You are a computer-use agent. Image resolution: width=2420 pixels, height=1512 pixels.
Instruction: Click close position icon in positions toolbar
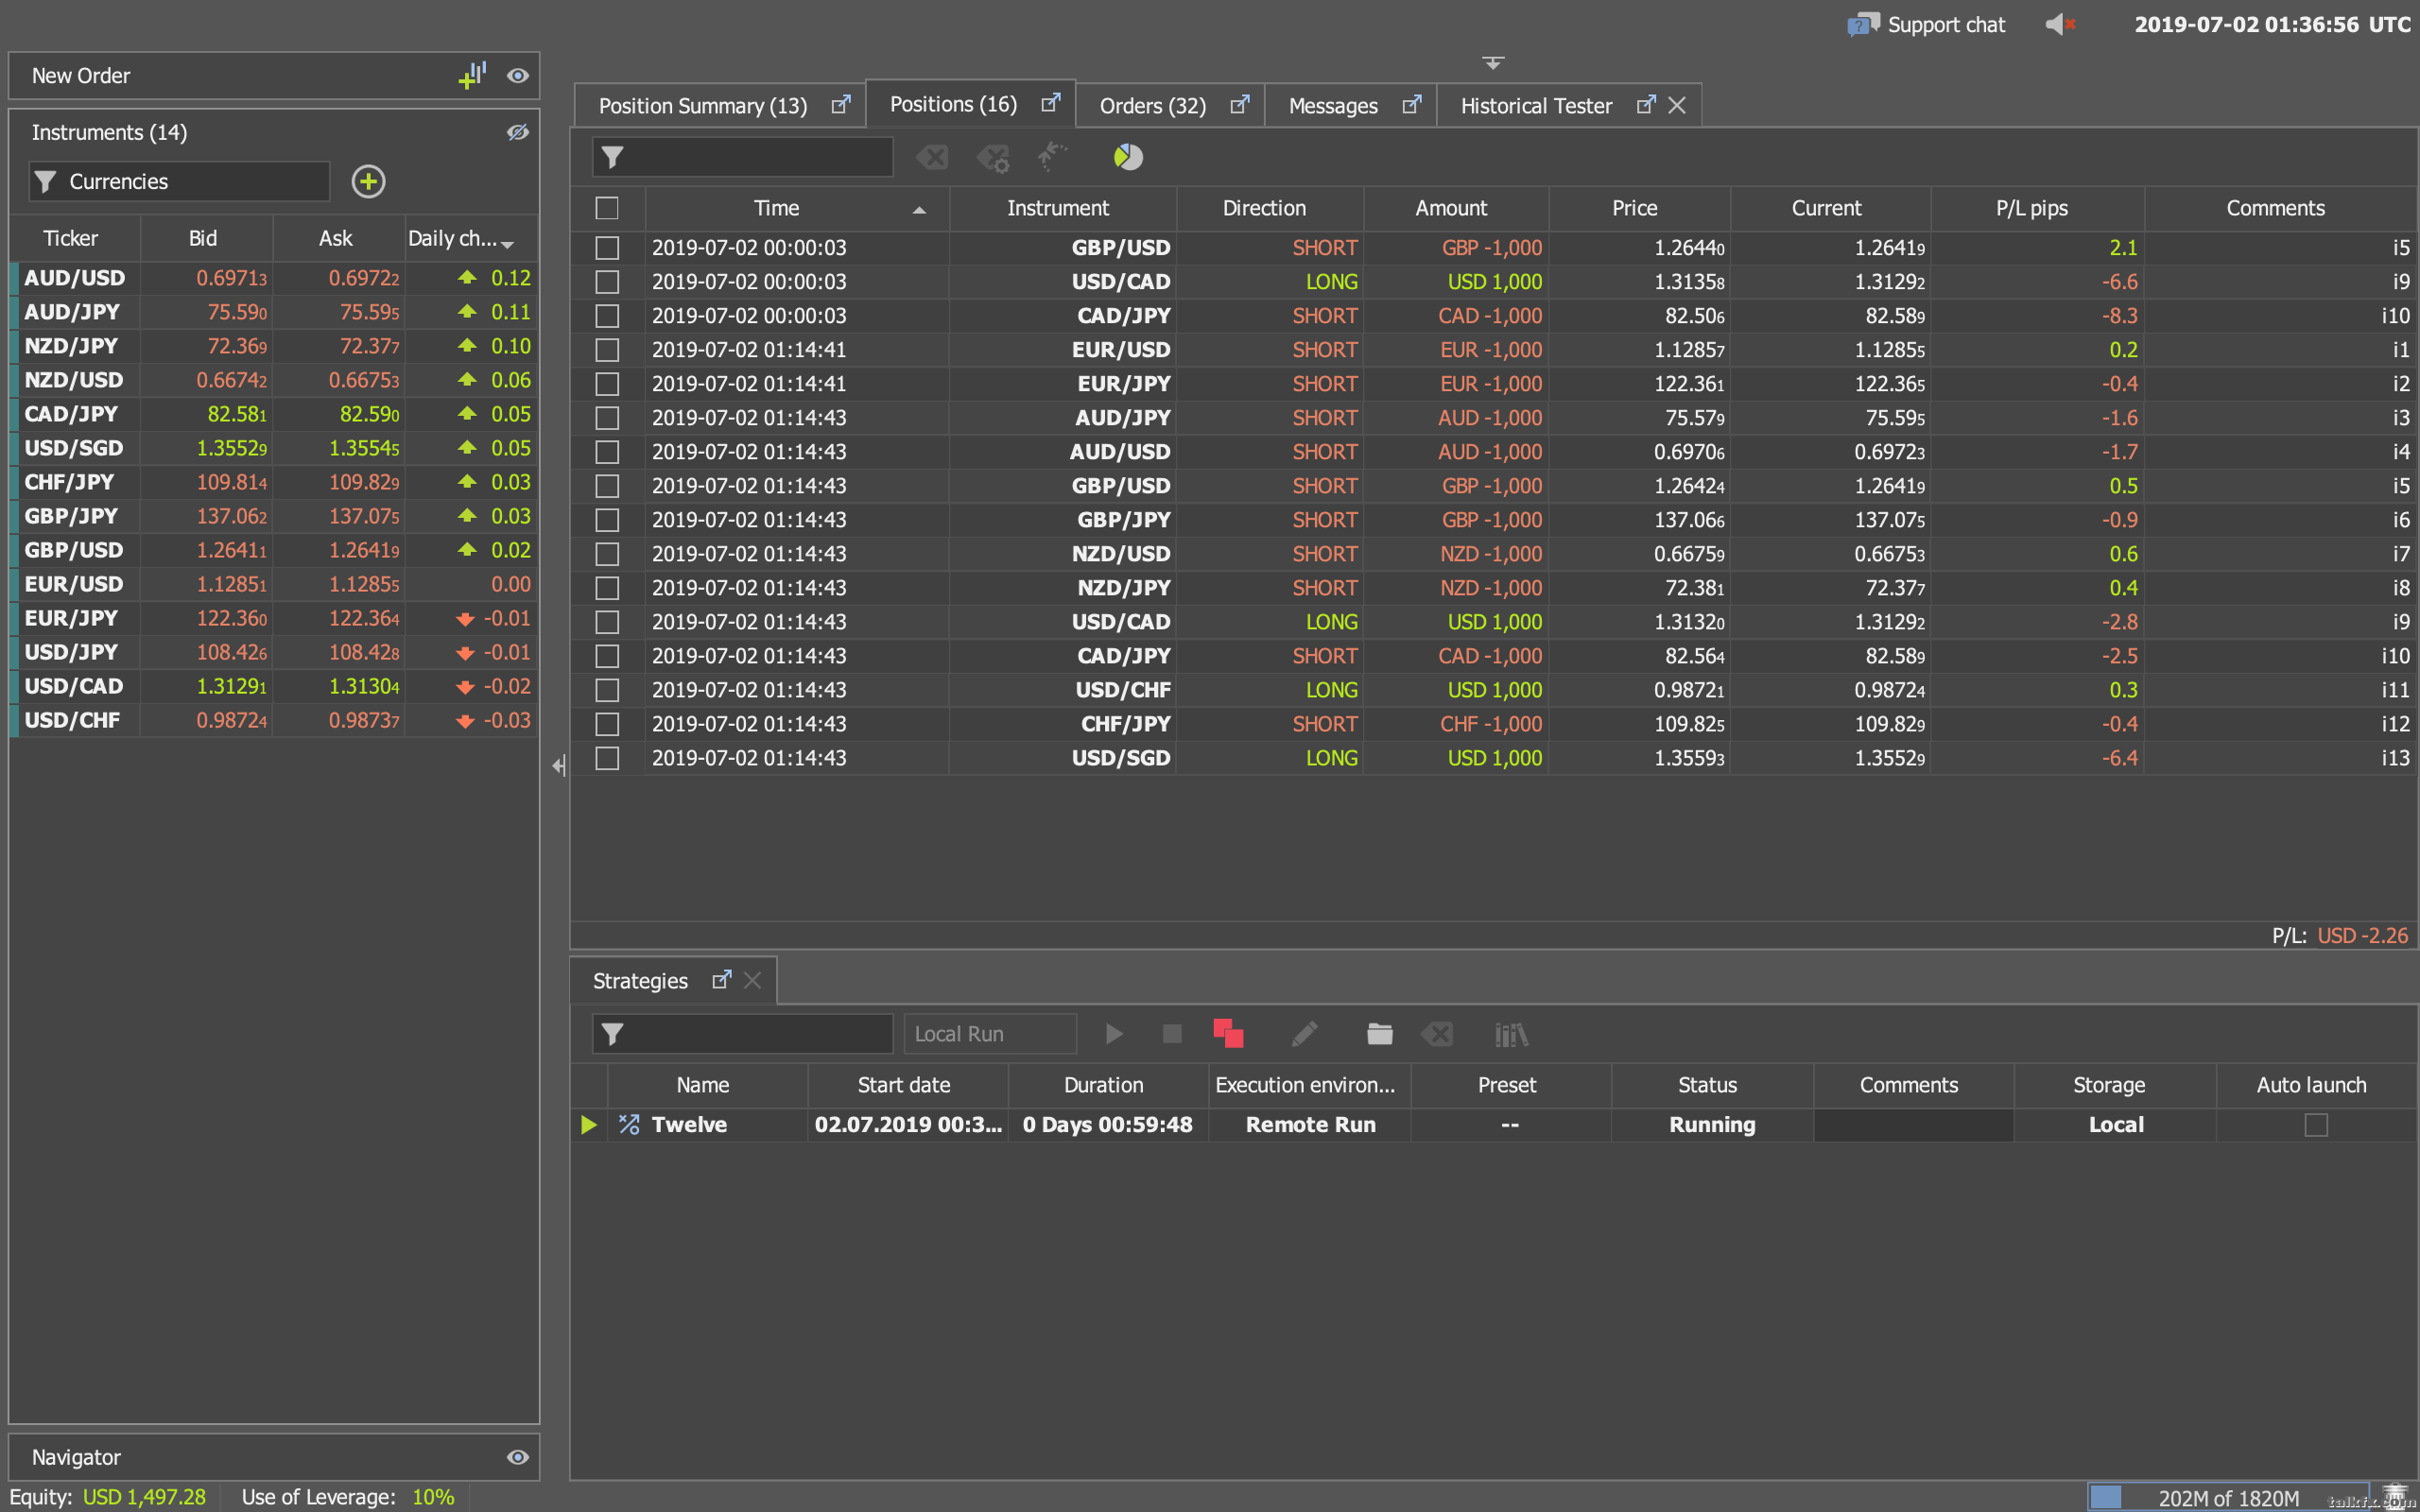932,157
